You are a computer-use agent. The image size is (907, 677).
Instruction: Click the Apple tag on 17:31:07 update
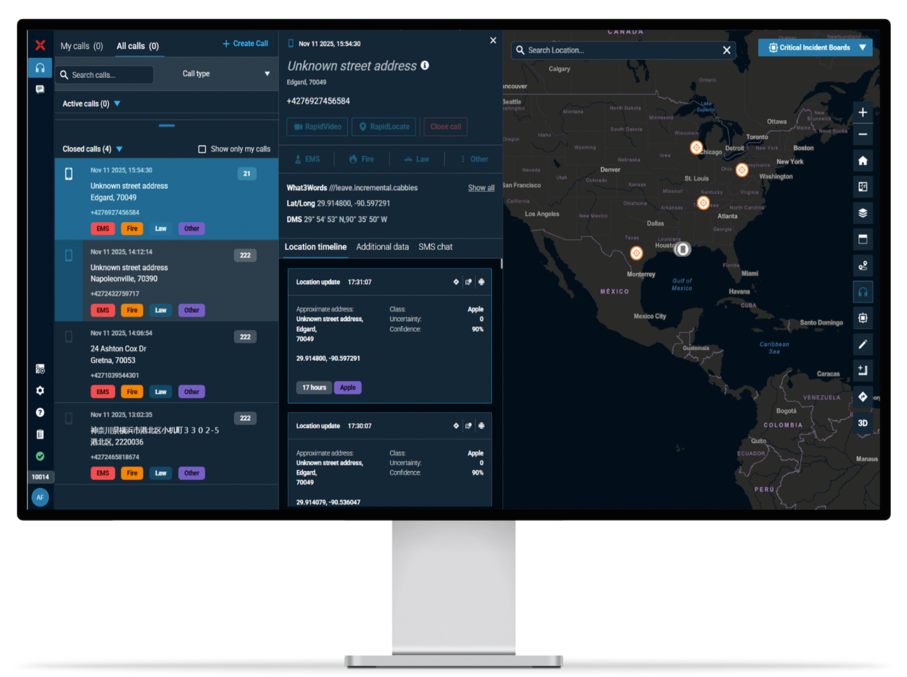tap(347, 388)
